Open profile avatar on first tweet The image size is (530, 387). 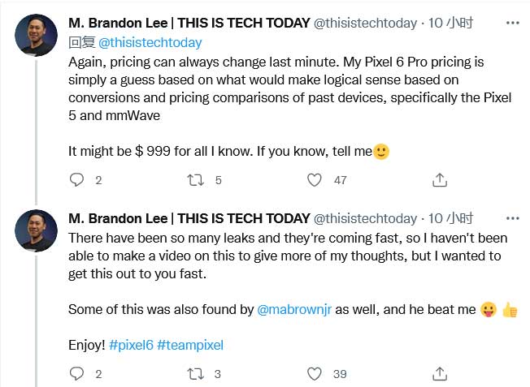[36, 34]
